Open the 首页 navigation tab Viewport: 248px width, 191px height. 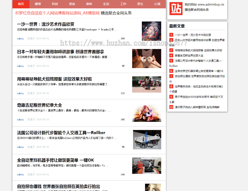[x=21, y=4]
